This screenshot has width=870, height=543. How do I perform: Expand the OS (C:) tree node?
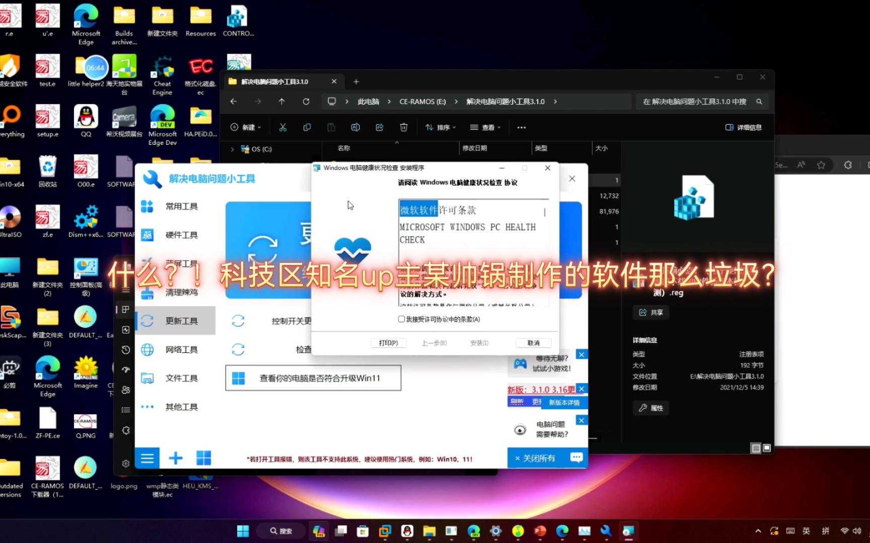click(232, 149)
